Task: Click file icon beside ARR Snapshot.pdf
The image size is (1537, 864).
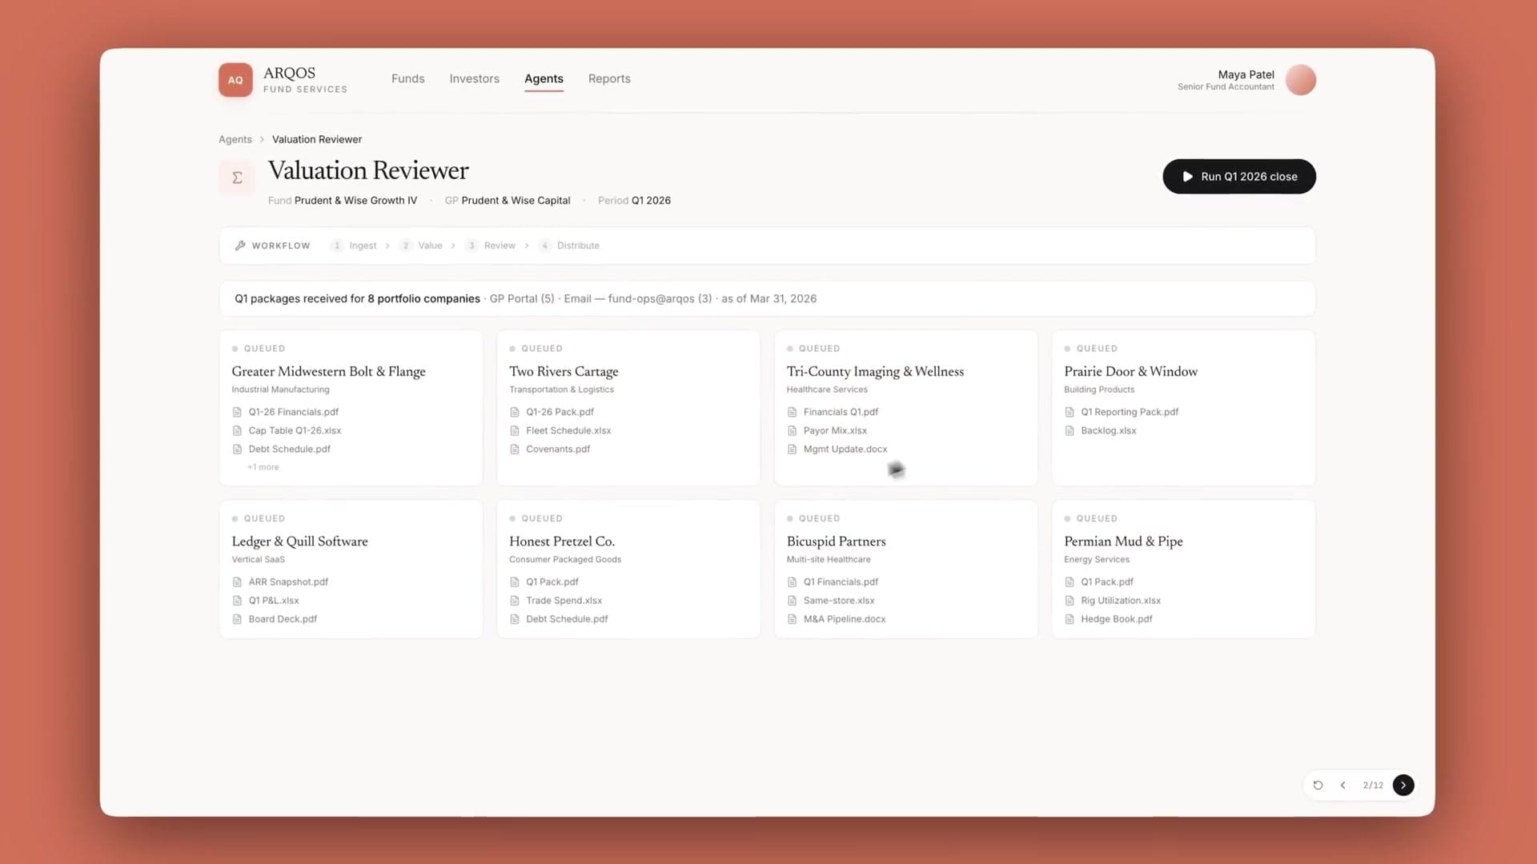Action: pos(237,582)
